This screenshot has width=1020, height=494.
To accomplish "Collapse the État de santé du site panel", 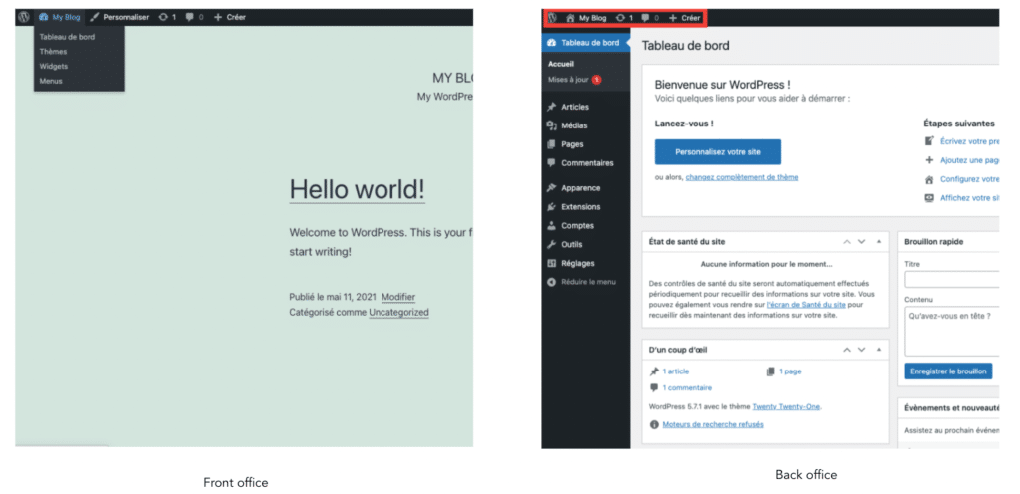I will click(879, 241).
